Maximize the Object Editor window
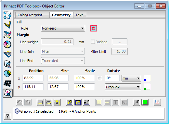This screenshot has height=124, width=169. [x=150, y=6]
